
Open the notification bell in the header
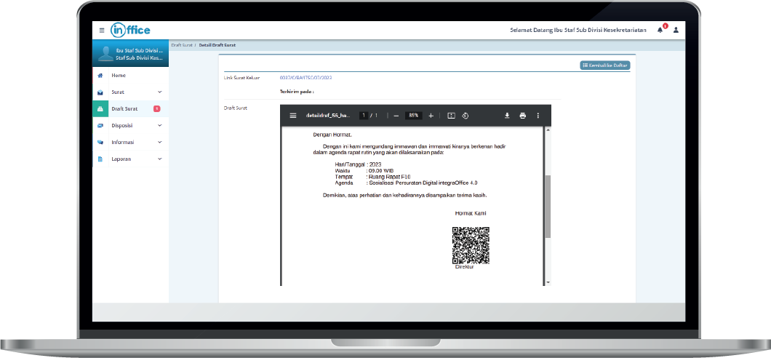click(x=660, y=30)
